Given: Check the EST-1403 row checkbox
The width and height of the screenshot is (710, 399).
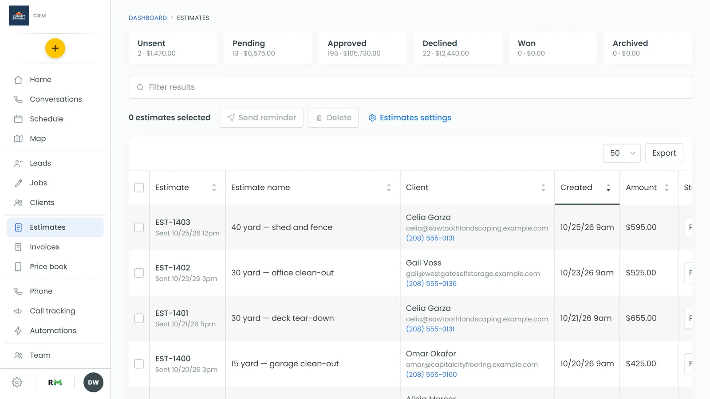Looking at the screenshot, I should pos(139,227).
